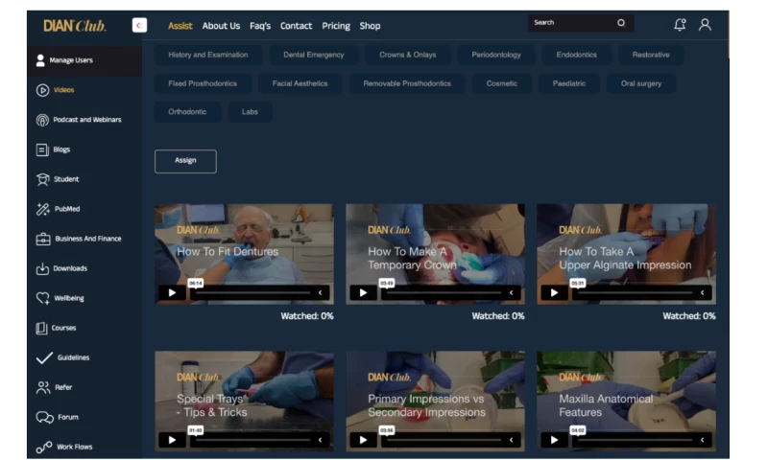Viewport: 768px width, 460px height.
Task: Collapse the sidebar with arrow button
Action: (x=139, y=25)
